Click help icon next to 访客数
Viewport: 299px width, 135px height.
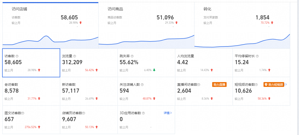[x=17, y=56]
